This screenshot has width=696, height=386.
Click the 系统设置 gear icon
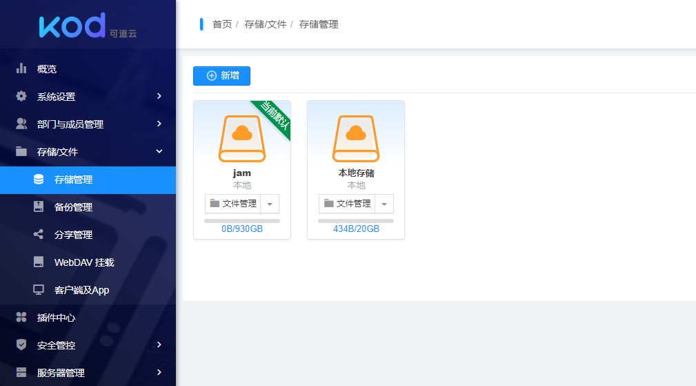tap(21, 97)
